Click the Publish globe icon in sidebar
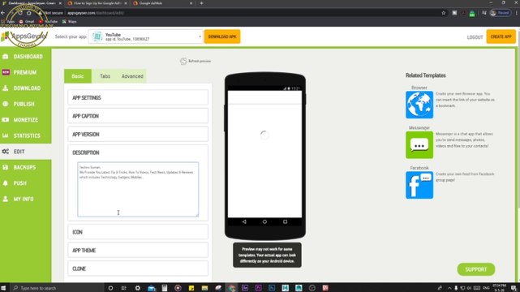 (x=6, y=104)
